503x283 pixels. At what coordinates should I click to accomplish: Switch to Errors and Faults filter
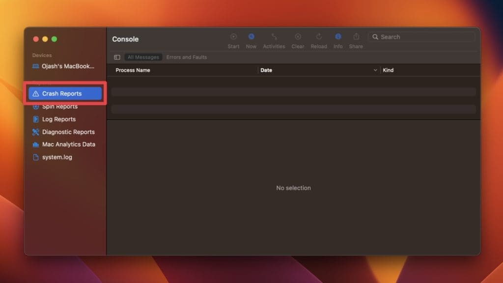pyautogui.click(x=187, y=57)
